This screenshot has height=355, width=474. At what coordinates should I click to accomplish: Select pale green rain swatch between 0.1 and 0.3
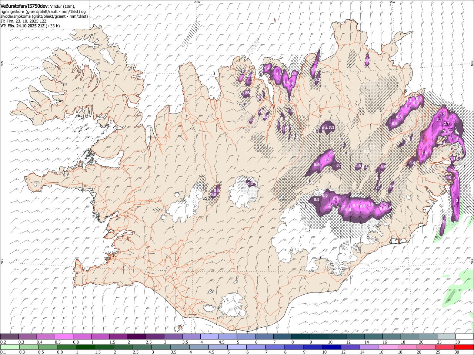[x=10, y=347]
